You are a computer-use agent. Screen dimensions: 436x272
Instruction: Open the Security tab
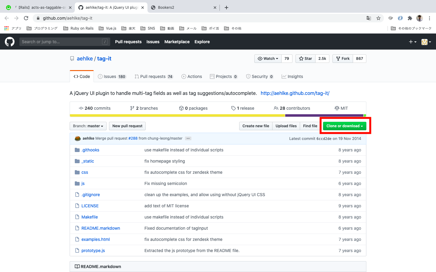(260, 76)
